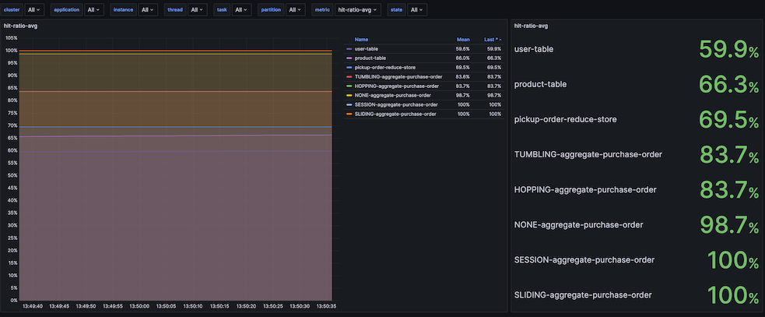
Task: Open the cluster variable dropdown
Action: click(33, 10)
